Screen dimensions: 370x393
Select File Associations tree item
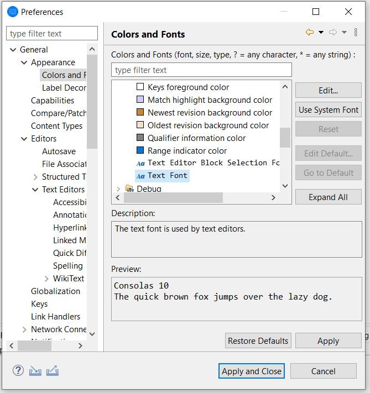pyautogui.click(x=64, y=164)
